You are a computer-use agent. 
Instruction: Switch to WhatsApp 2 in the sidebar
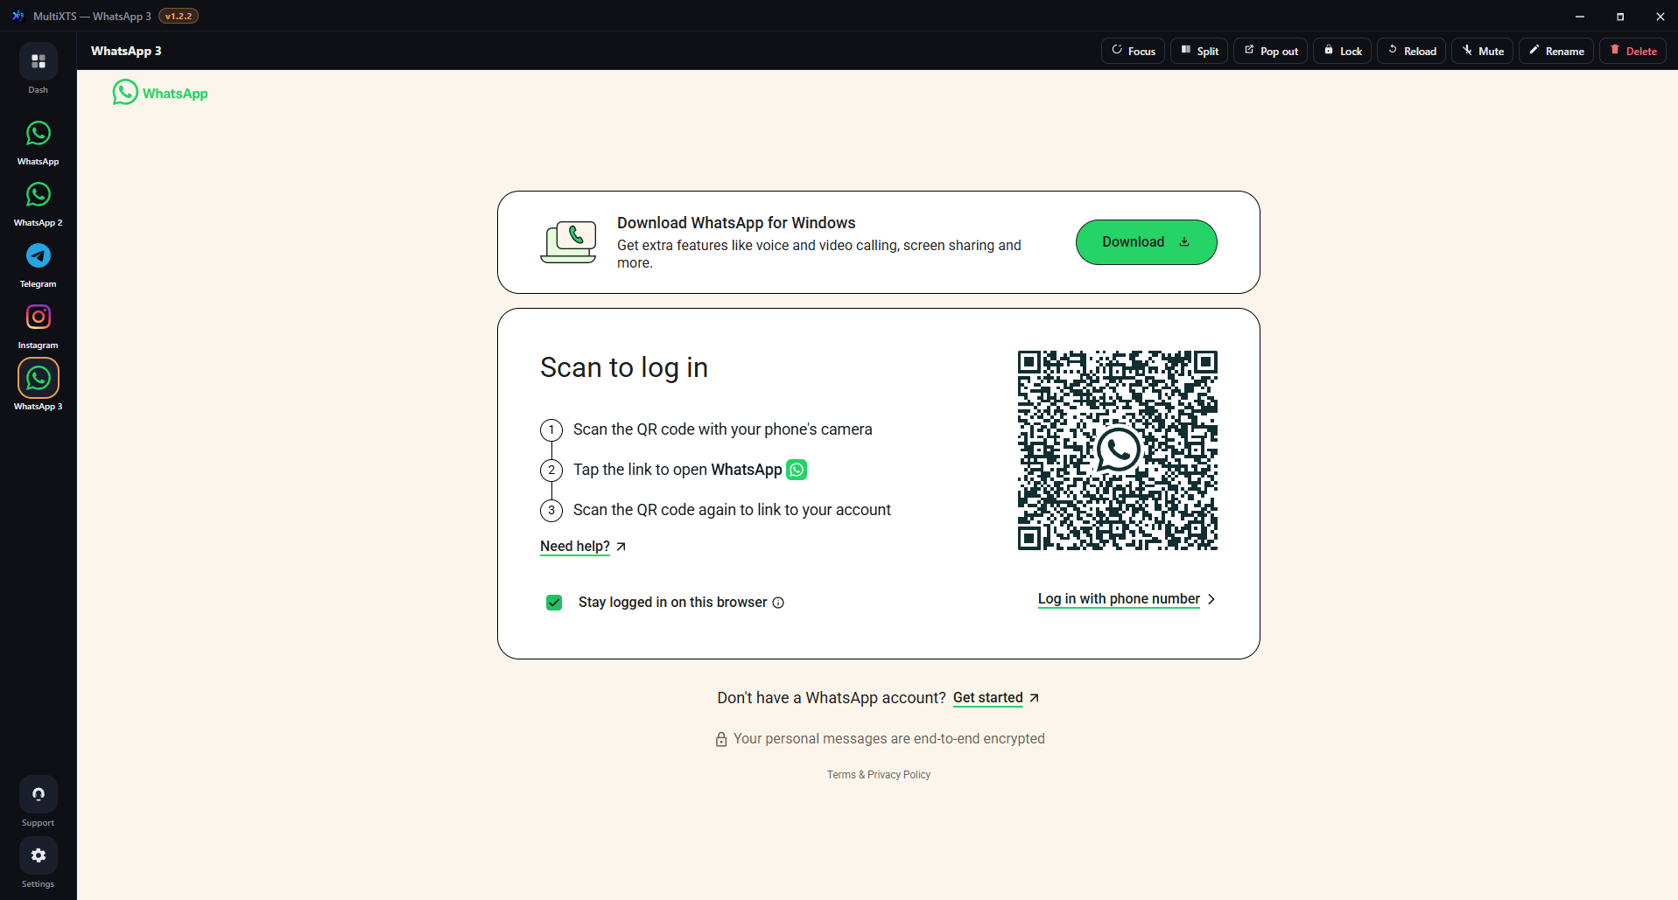[x=39, y=195]
